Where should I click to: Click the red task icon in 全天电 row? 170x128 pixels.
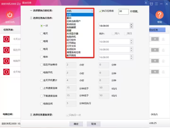coord(7,72)
